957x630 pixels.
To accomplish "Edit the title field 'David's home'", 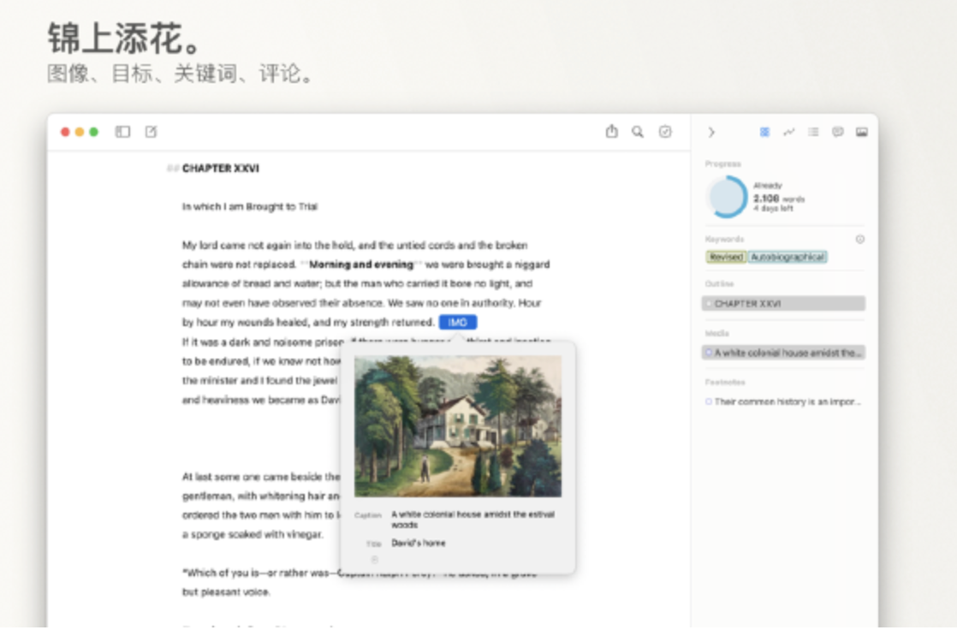I will 418,543.
